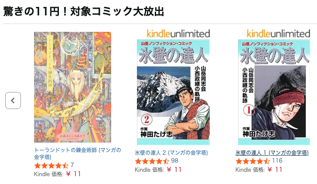The height and width of the screenshot is (184, 317).
Task: Open the 氷壁の達人 1 cover image
Action: pos(274,87)
